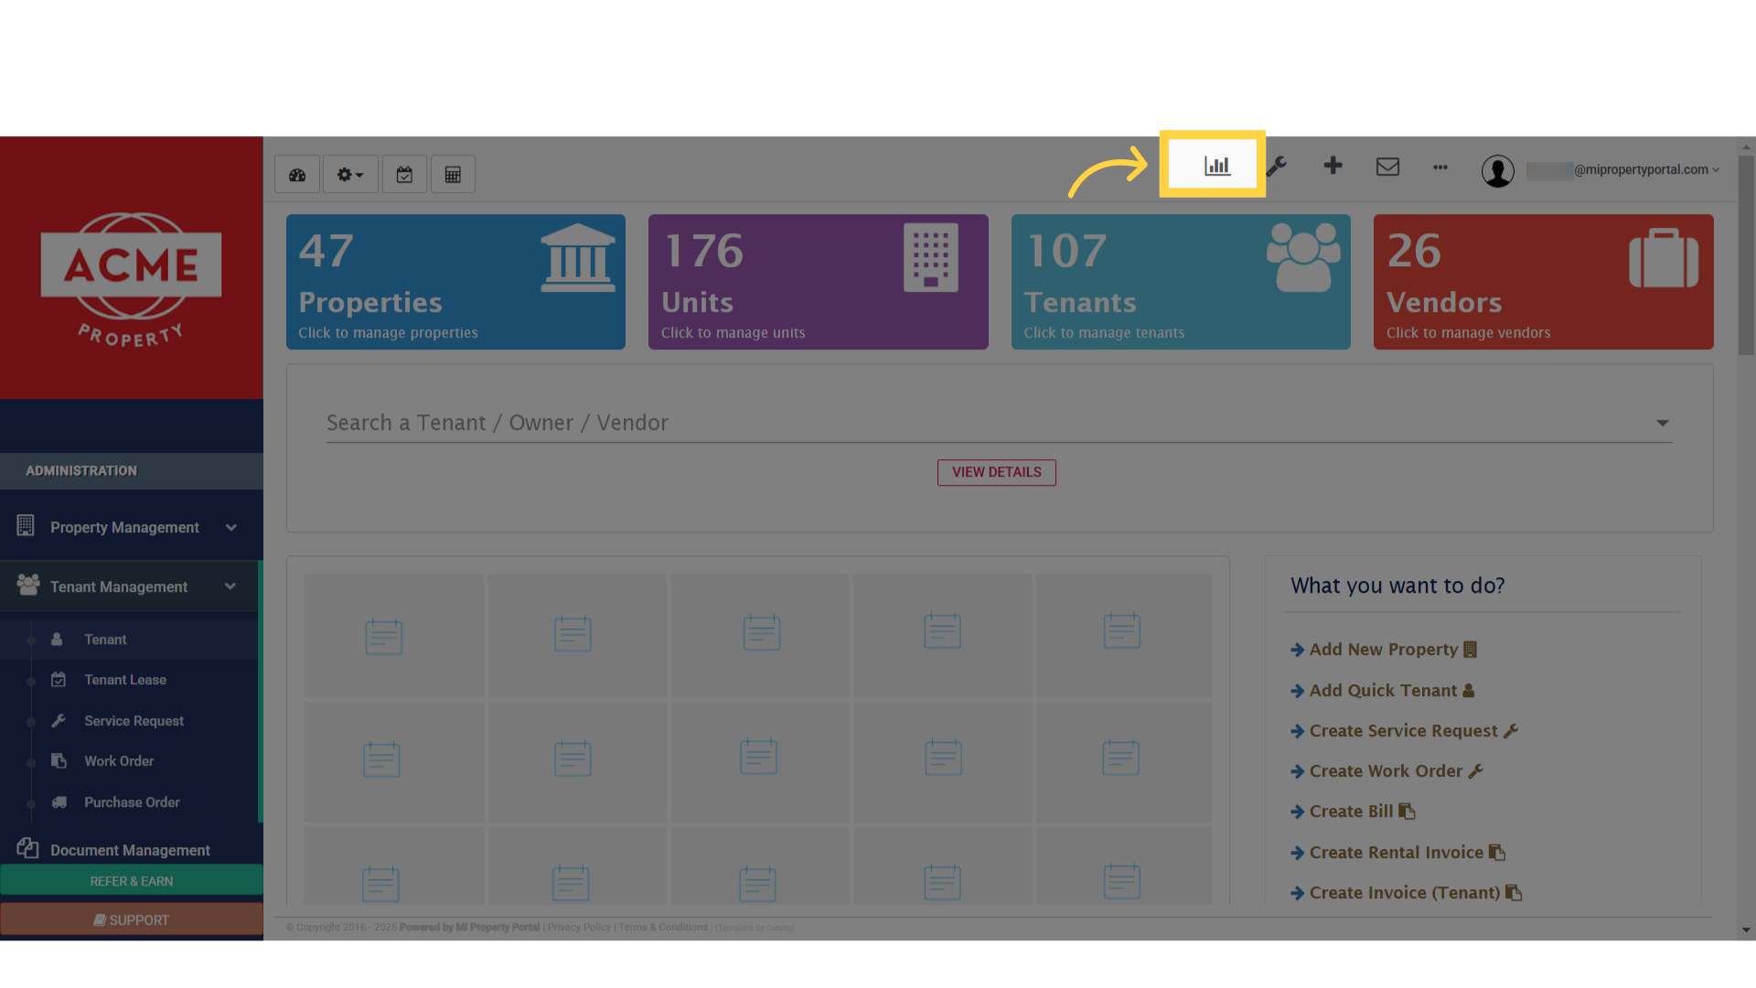Click the Add Quick Tenant link
The image size is (1756, 988).
point(1383,691)
